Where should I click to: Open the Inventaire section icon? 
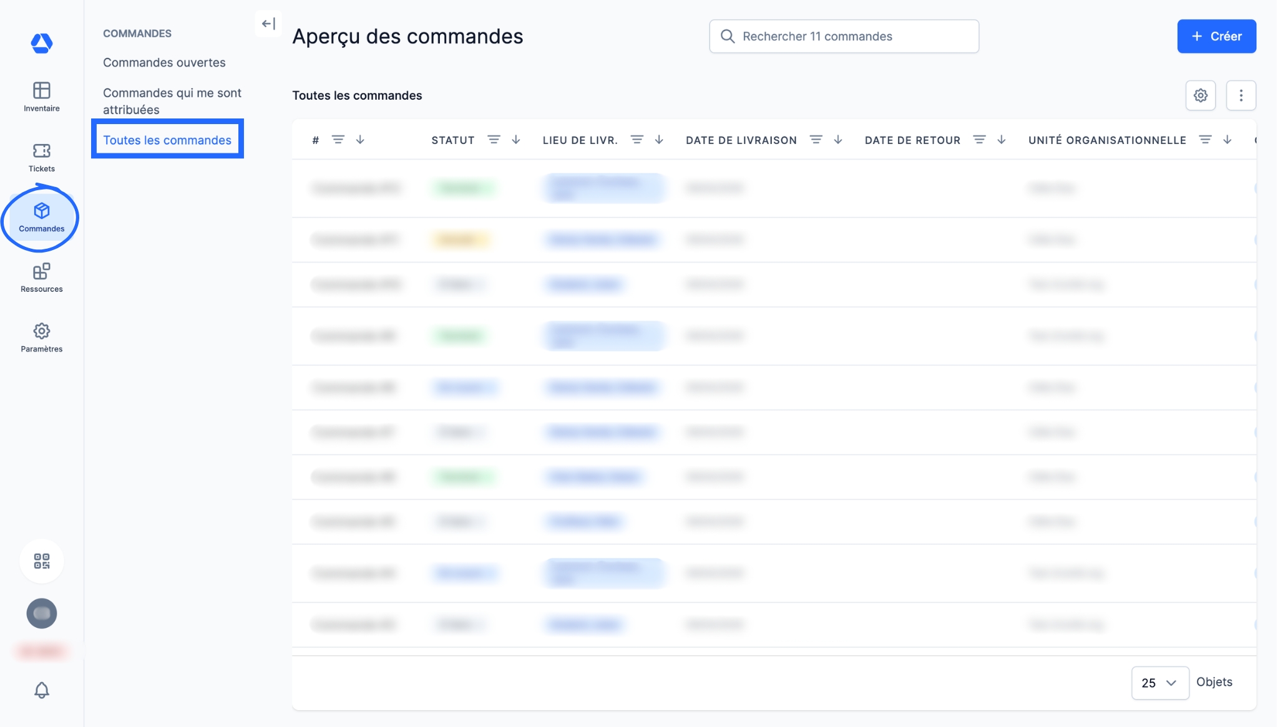pos(41,97)
